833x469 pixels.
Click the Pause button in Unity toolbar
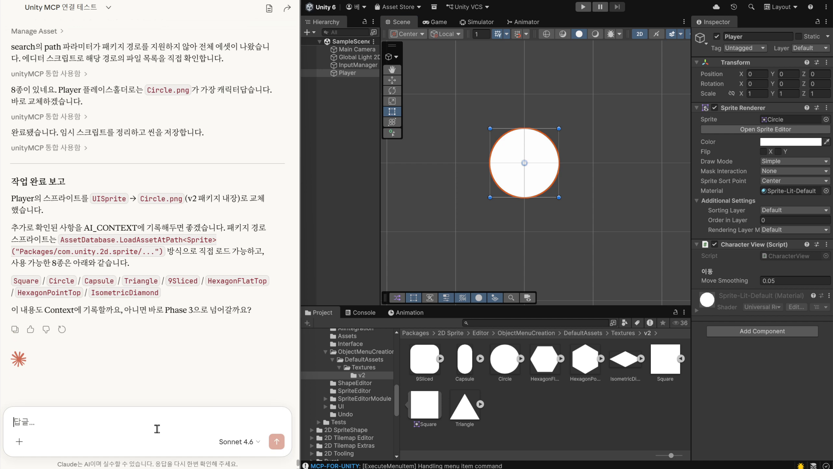point(600,7)
